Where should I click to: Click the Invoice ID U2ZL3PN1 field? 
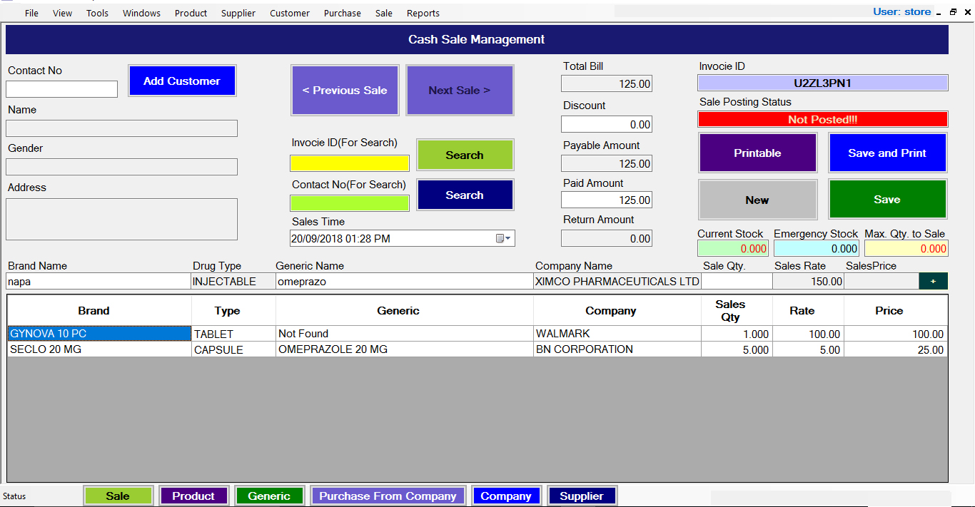pyautogui.click(x=823, y=83)
